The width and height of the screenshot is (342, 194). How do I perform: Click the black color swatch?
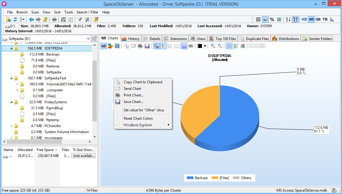coord(200,46)
